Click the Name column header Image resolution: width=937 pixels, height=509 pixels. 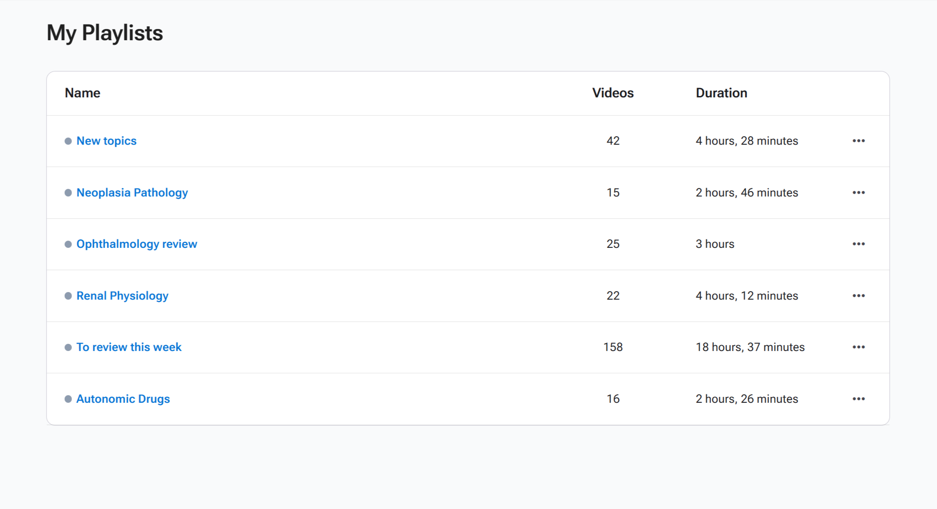(83, 93)
